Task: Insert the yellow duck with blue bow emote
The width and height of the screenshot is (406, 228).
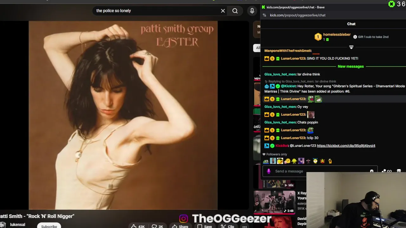Action: (x=315, y=161)
